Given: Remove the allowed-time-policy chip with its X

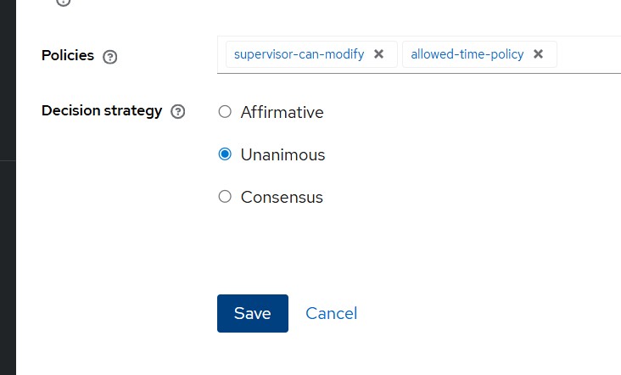Looking at the screenshot, I should coord(538,54).
